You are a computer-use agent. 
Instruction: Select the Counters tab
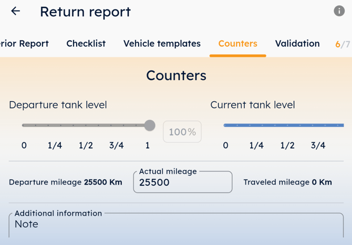tap(237, 44)
